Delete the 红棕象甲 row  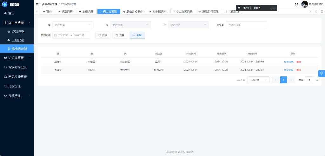point(299,70)
